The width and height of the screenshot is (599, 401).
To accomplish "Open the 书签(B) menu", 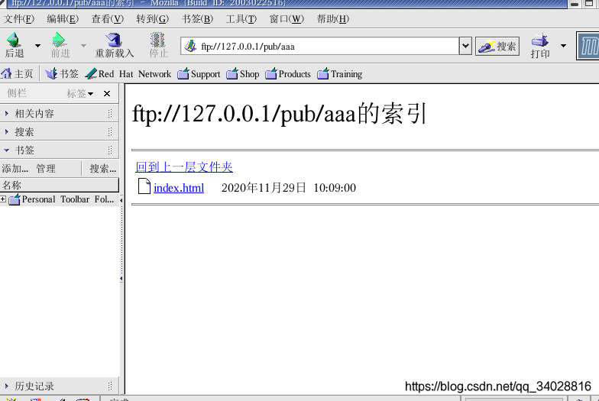I will (x=197, y=18).
